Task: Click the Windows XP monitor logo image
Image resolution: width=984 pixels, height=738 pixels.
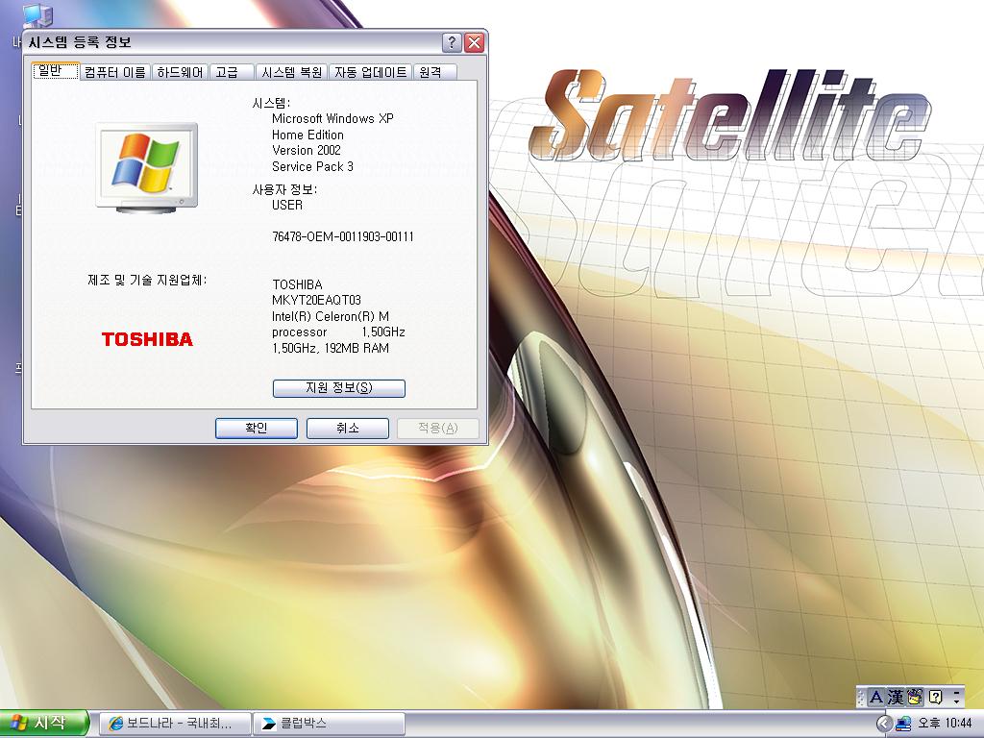Action: click(x=147, y=167)
